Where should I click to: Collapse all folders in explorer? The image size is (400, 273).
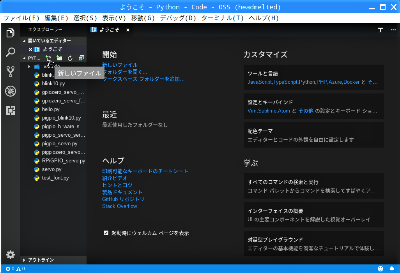(81, 58)
